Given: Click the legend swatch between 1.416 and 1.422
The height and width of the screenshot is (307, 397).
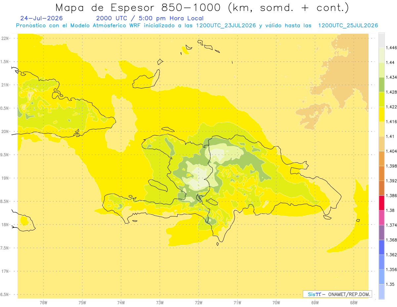Looking at the screenshot, I should click(x=381, y=114).
